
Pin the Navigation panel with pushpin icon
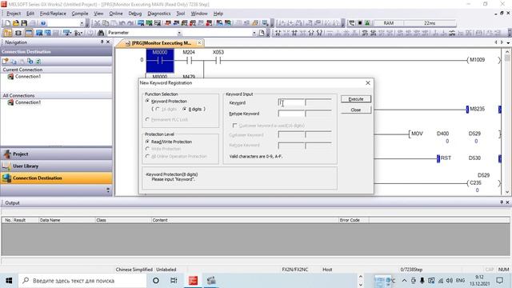click(102, 42)
